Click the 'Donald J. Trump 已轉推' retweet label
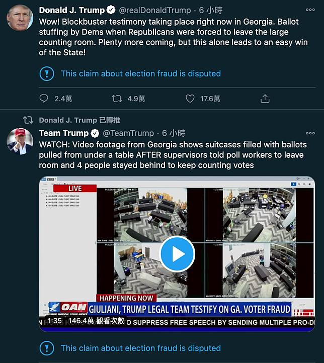This screenshot has height=363, width=324. click(x=79, y=120)
